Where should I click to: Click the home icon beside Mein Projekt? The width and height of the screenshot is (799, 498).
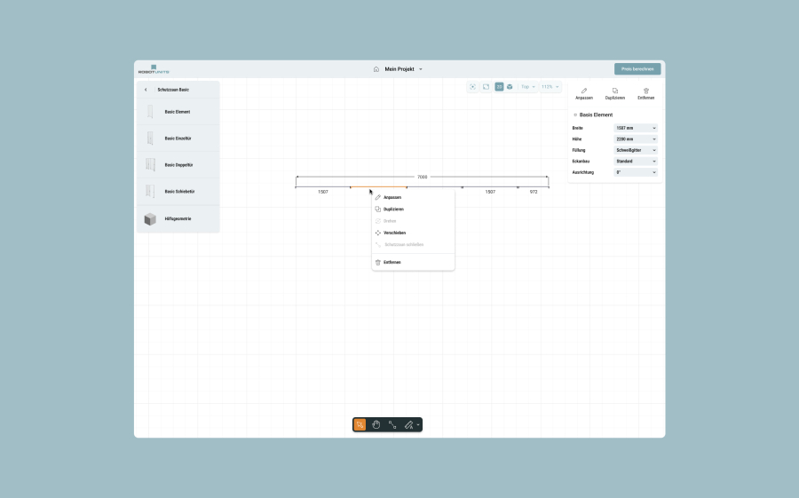click(376, 69)
